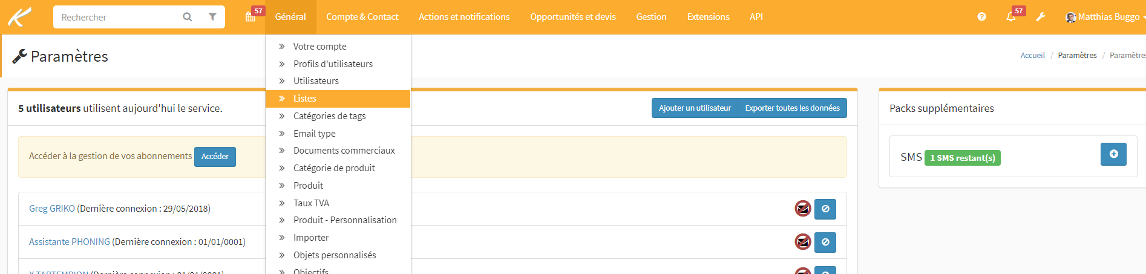The height and width of the screenshot is (274, 1146).
Task: Click the no-email icon for Assistante PHONING
Action: [x=803, y=242]
